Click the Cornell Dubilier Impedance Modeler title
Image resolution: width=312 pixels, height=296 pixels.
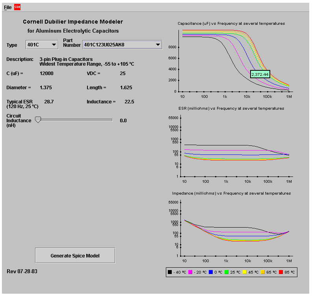73,22
